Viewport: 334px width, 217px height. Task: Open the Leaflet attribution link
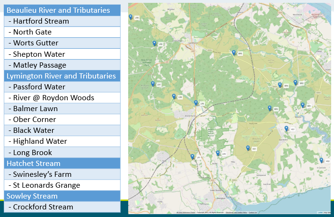(320, 213)
